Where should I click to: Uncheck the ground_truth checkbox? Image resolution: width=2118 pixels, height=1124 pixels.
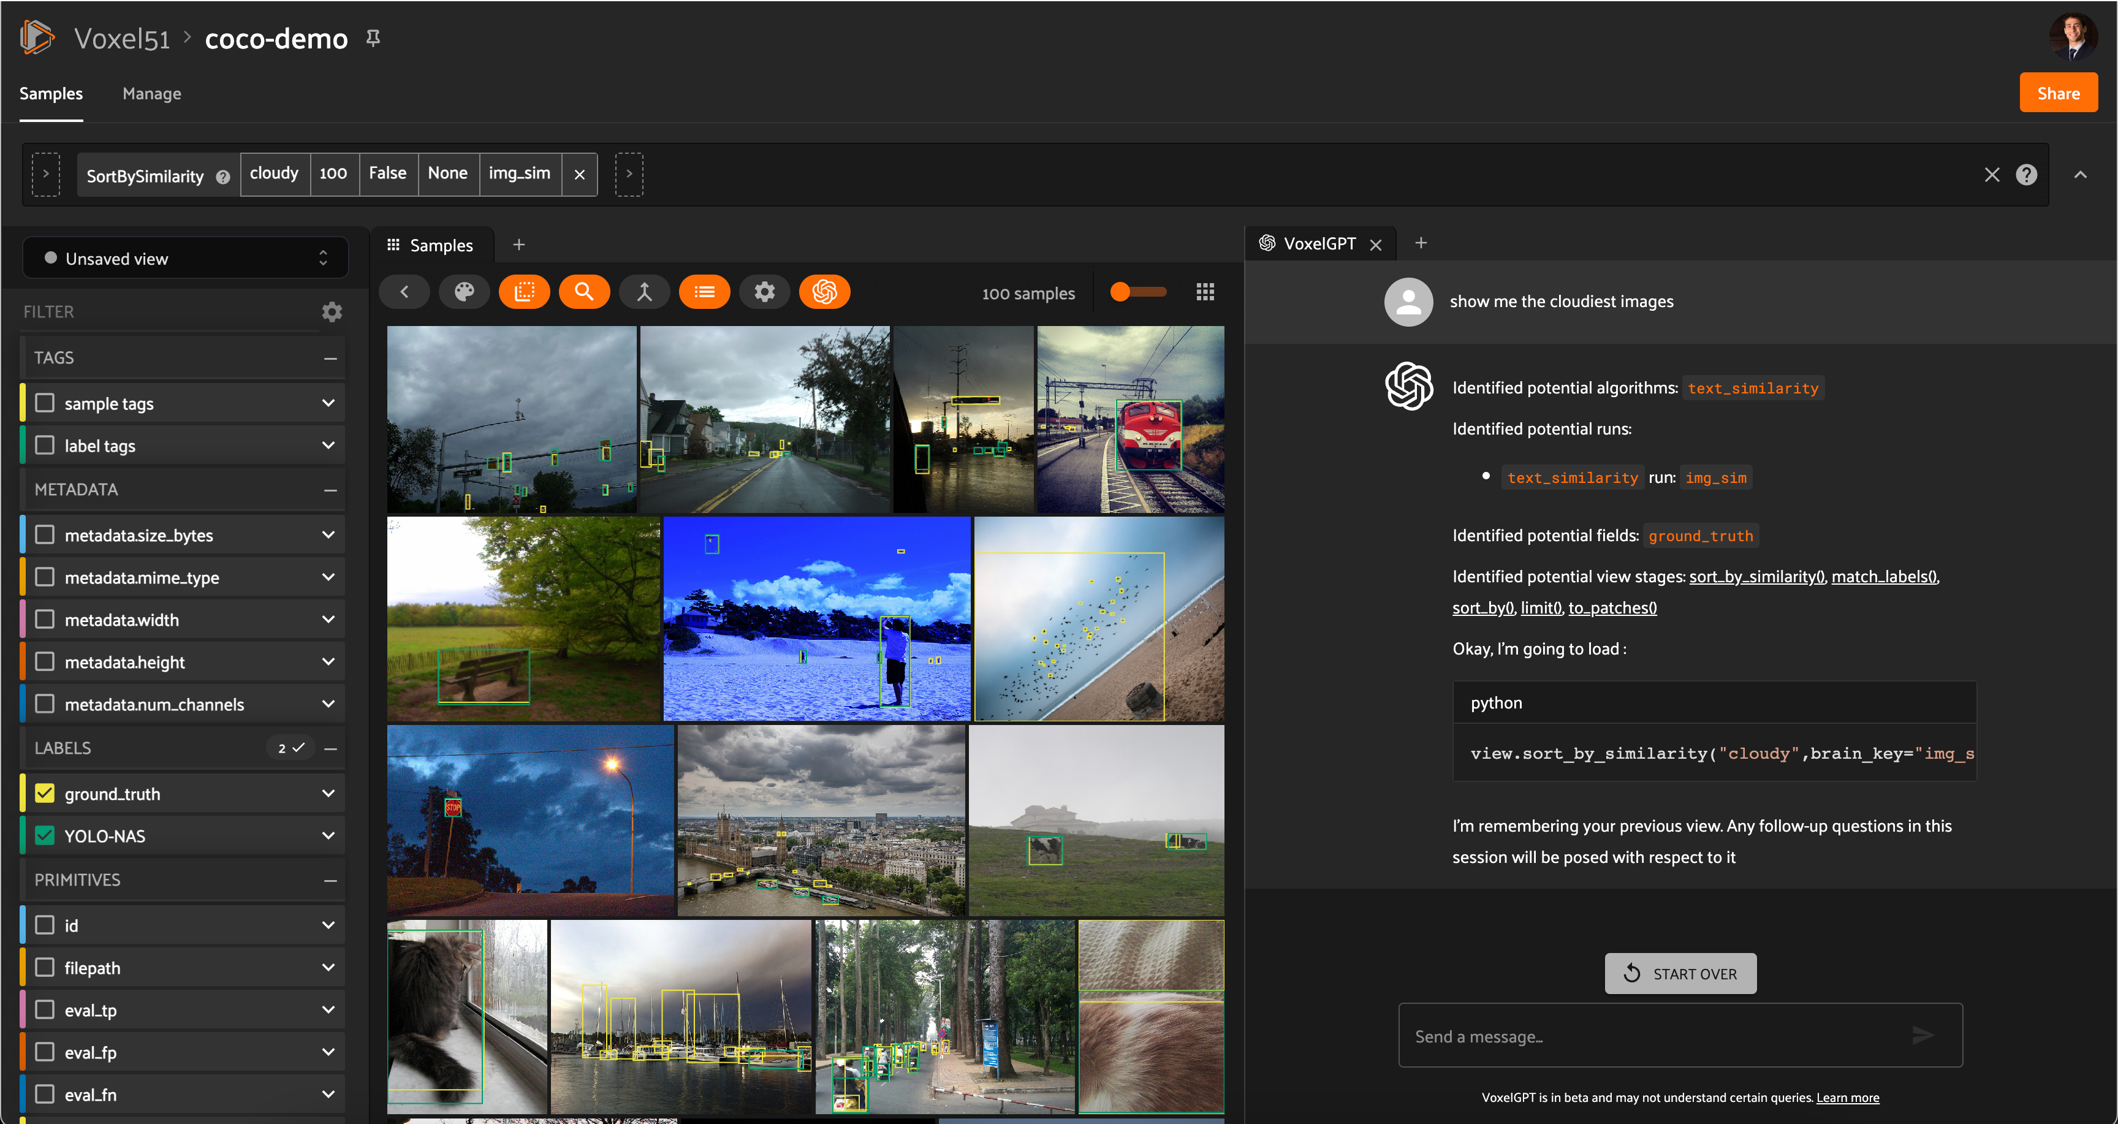45,794
